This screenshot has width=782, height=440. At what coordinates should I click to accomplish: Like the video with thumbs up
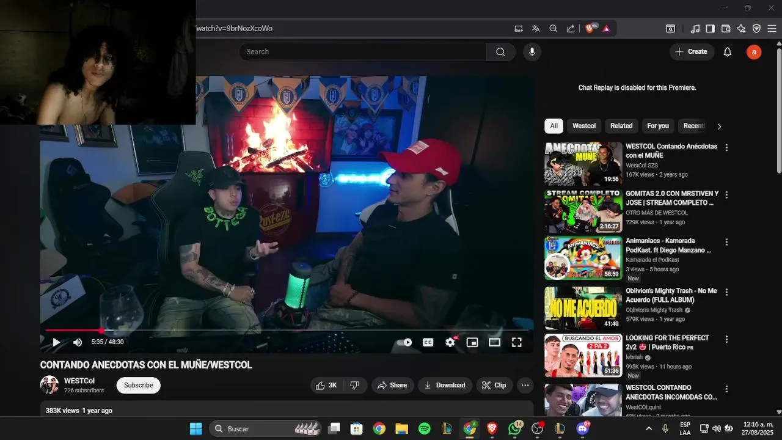326,385
